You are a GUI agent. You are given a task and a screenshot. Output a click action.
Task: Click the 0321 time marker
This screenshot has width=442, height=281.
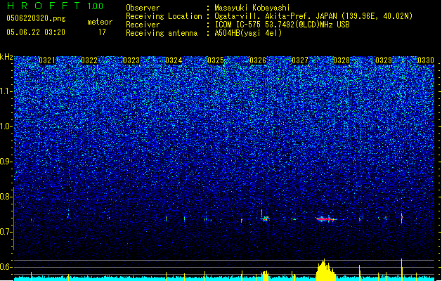coord(47,60)
